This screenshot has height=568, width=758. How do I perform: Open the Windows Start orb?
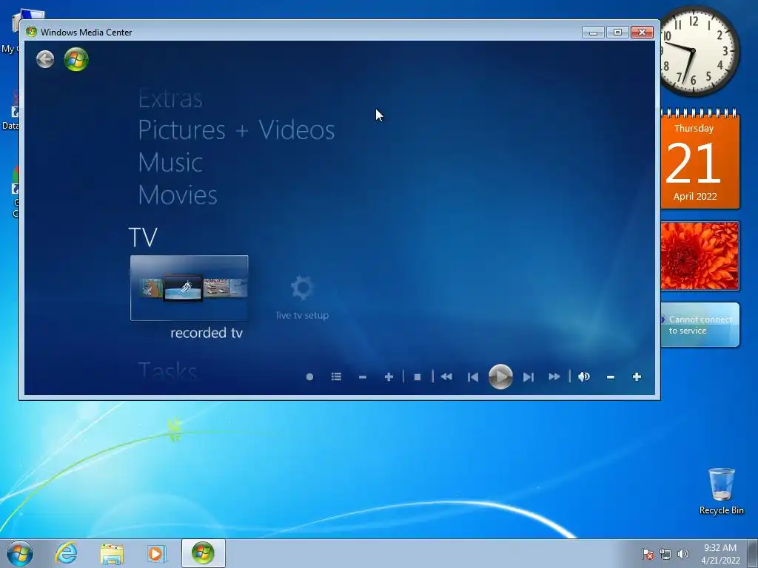tap(20, 553)
